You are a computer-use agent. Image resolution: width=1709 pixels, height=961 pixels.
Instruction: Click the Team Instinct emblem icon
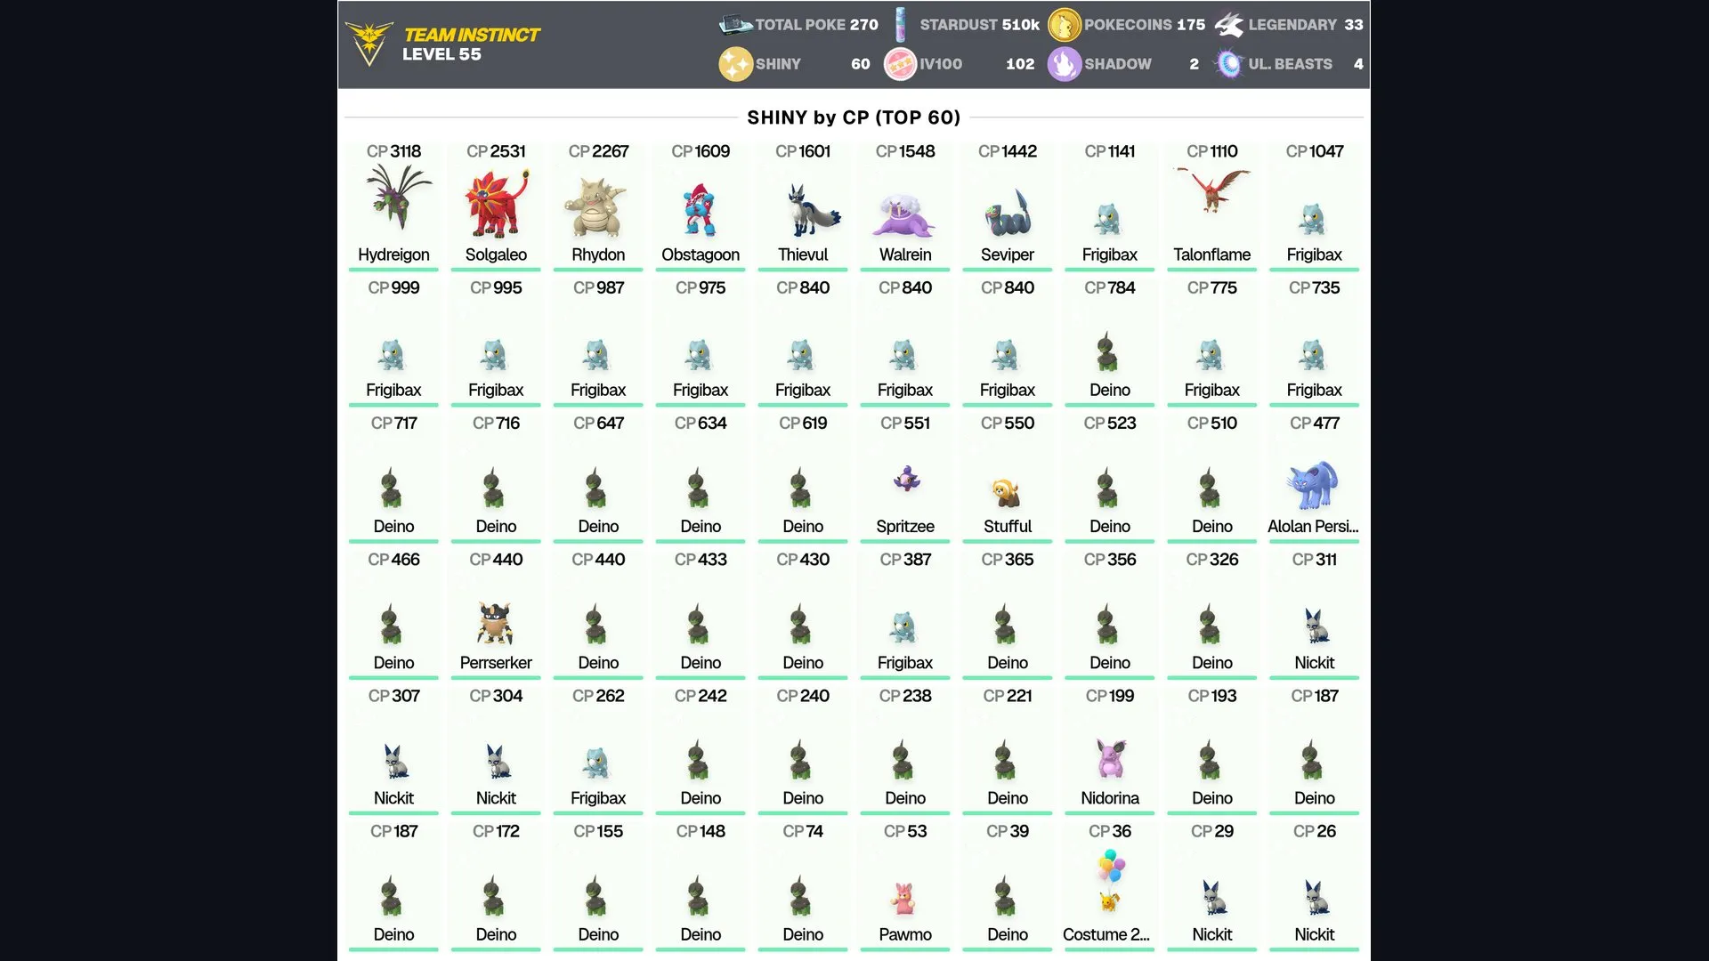[x=369, y=43]
